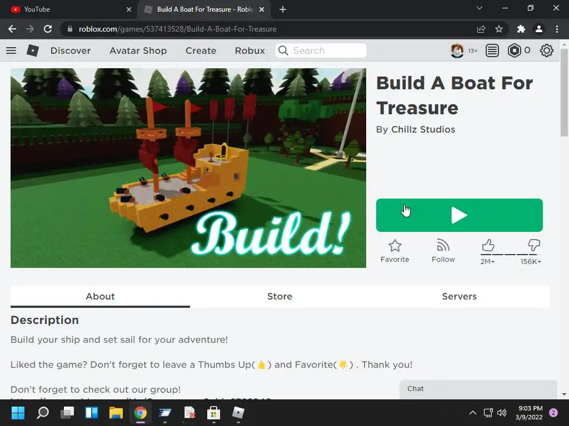Open Chrome profile icon

[539, 29]
